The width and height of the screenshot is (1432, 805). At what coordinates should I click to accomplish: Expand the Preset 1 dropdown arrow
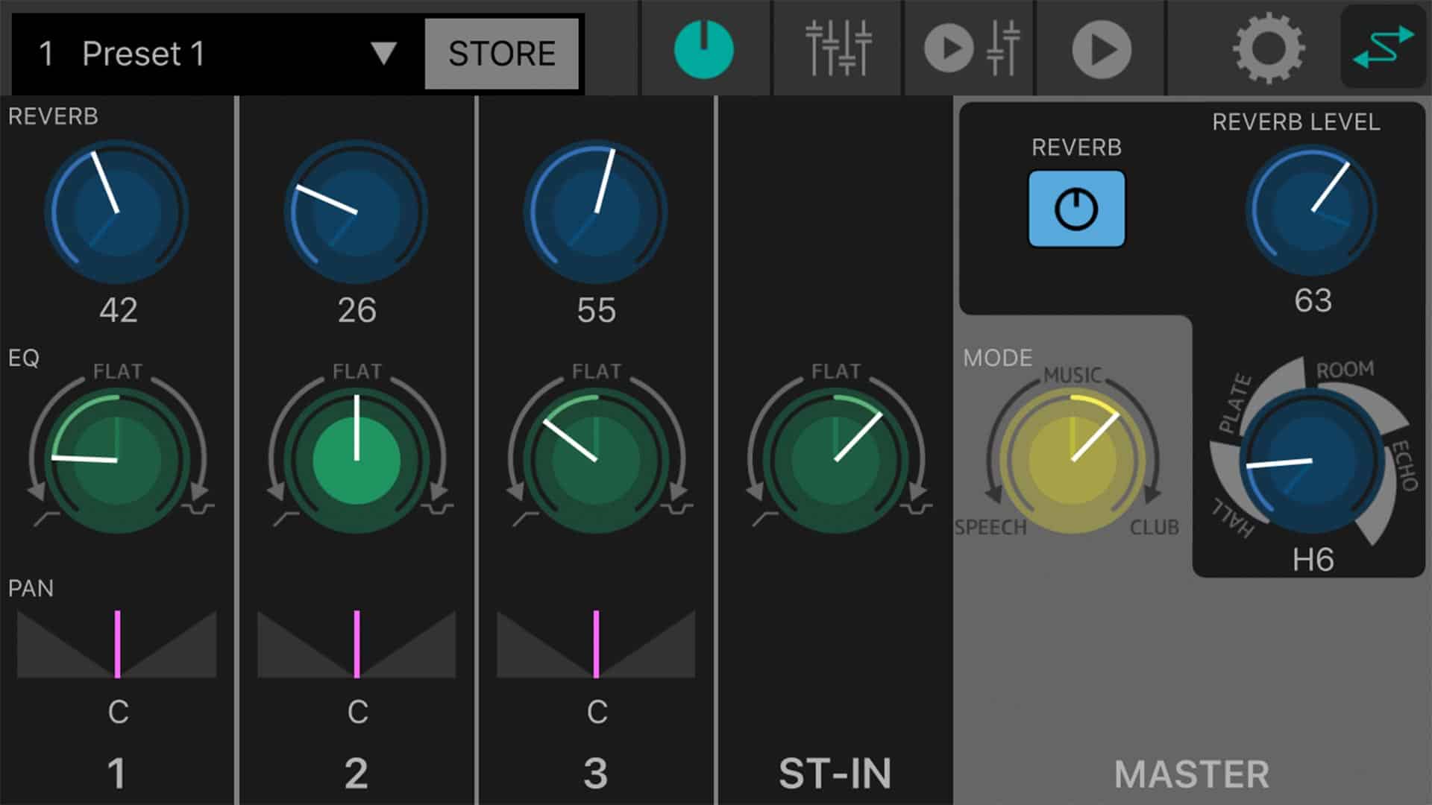click(384, 53)
